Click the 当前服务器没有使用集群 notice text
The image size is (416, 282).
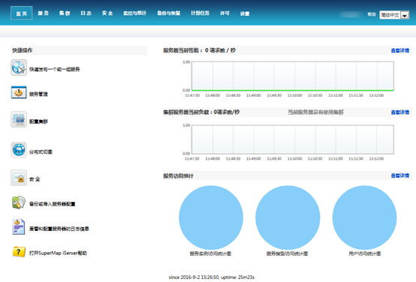pyautogui.click(x=315, y=112)
